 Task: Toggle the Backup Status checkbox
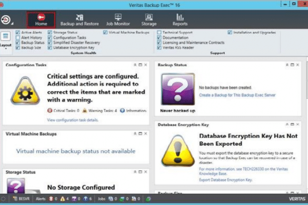(18, 43)
